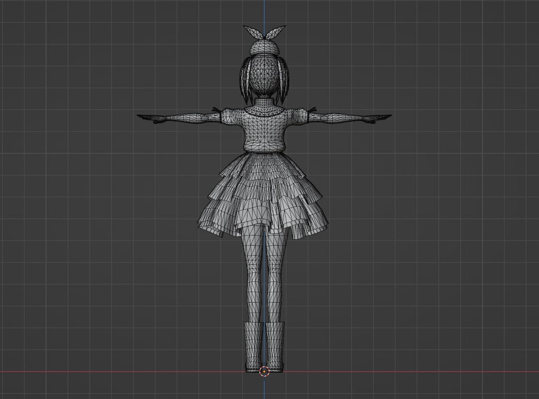Click the character's right arm

pos(332,118)
